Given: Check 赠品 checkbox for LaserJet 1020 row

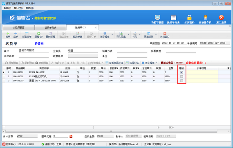Looking at the screenshot, I should coord(181,81).
